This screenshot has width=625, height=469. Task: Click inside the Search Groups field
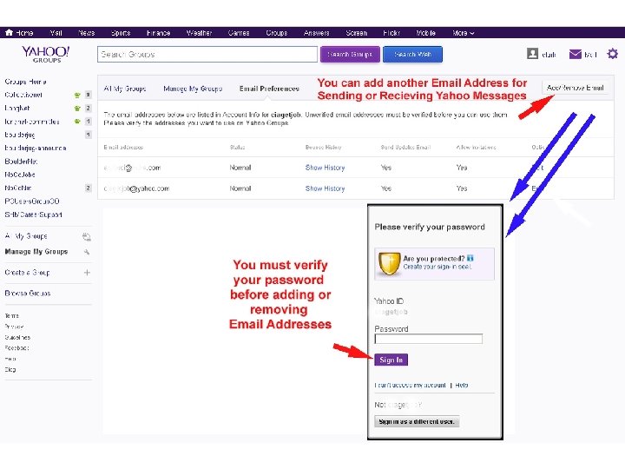[207, 54]
